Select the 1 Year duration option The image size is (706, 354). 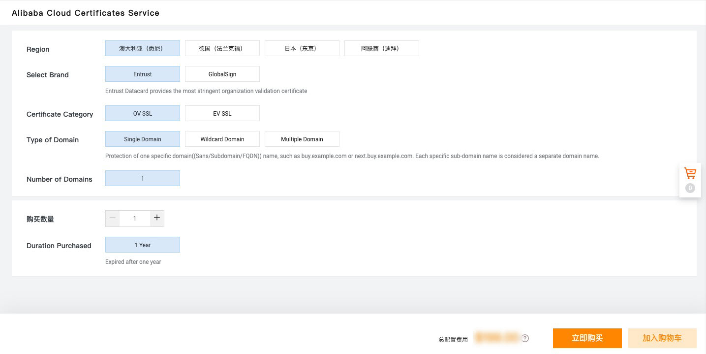(143, 245)
